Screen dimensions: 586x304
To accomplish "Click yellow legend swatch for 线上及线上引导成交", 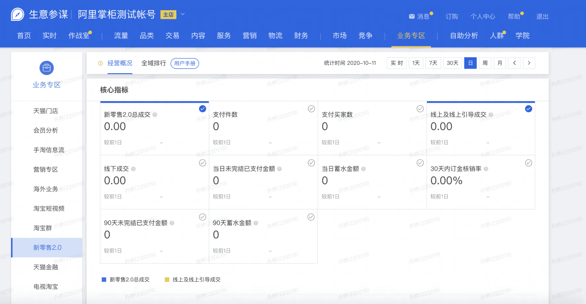I will 167,280.
